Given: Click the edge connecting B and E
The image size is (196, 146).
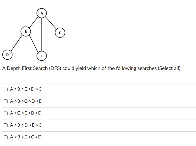Looking at the screenshot, I should pos(34,44).
